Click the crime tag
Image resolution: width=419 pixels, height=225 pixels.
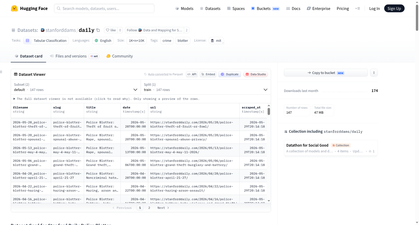click(167, 41)
